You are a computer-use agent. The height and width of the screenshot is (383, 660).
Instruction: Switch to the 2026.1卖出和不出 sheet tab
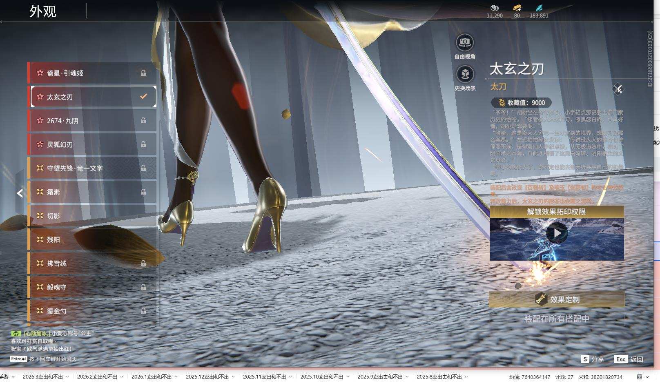point(151,377)
